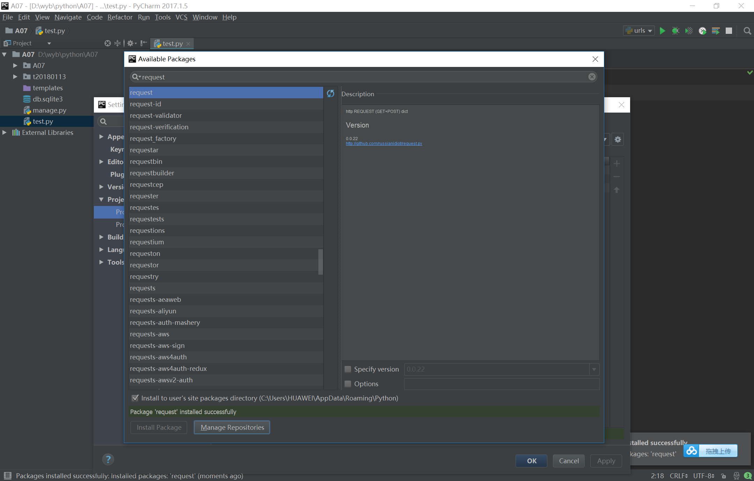The image size is (754, 481).
Task: Click the Install Package button
Action: (159, 427)
